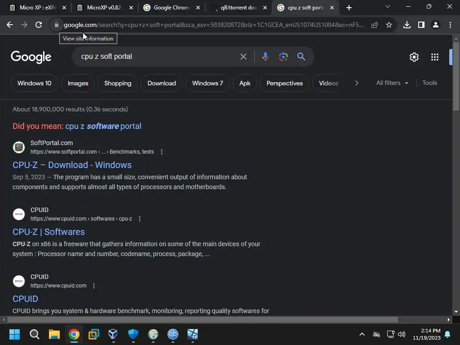Search by image with Google Lens

(x=283, y=57)
